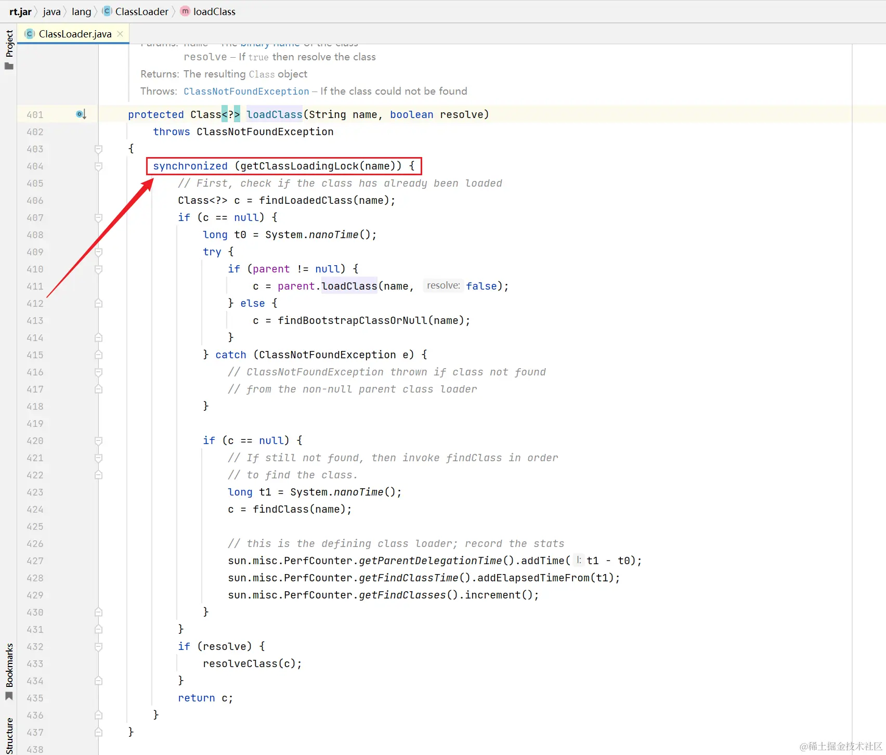
Task: Click loadClass in the breadcrumb bar
Action: [214, 11]
